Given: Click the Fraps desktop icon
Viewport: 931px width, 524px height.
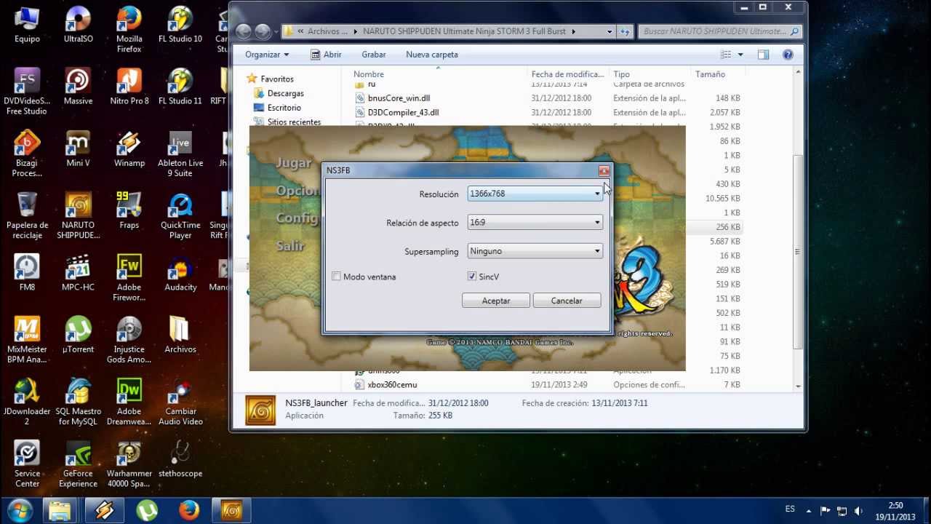Looking at the screenshot, I should point(129,211).
